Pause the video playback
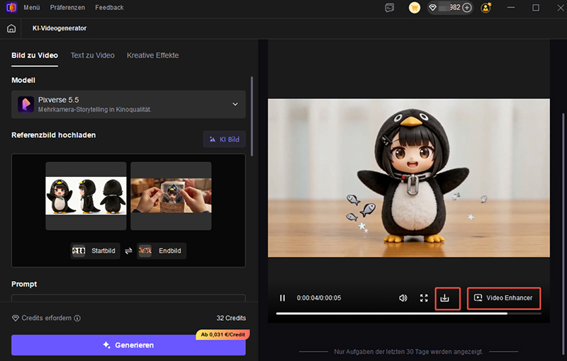 click(x=282, y=298)
